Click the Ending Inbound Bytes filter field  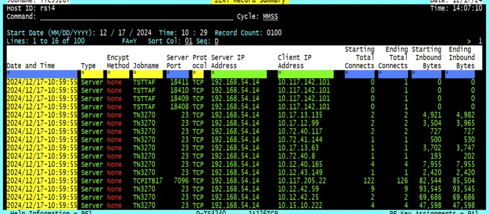(460, 74)
